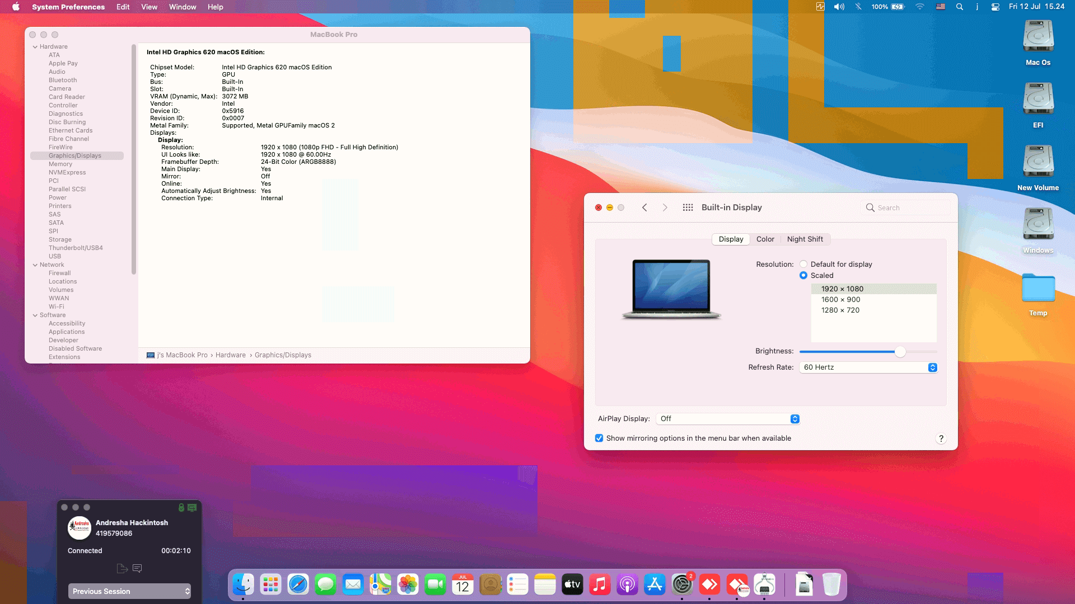Screen dimensions: 1075x604
Task: Collapse the Network section in the sidebar
Action: point(35,265)
